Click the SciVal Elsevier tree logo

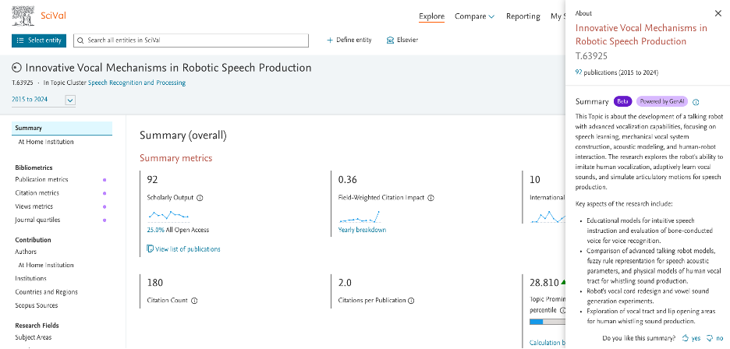click(23, 16)
